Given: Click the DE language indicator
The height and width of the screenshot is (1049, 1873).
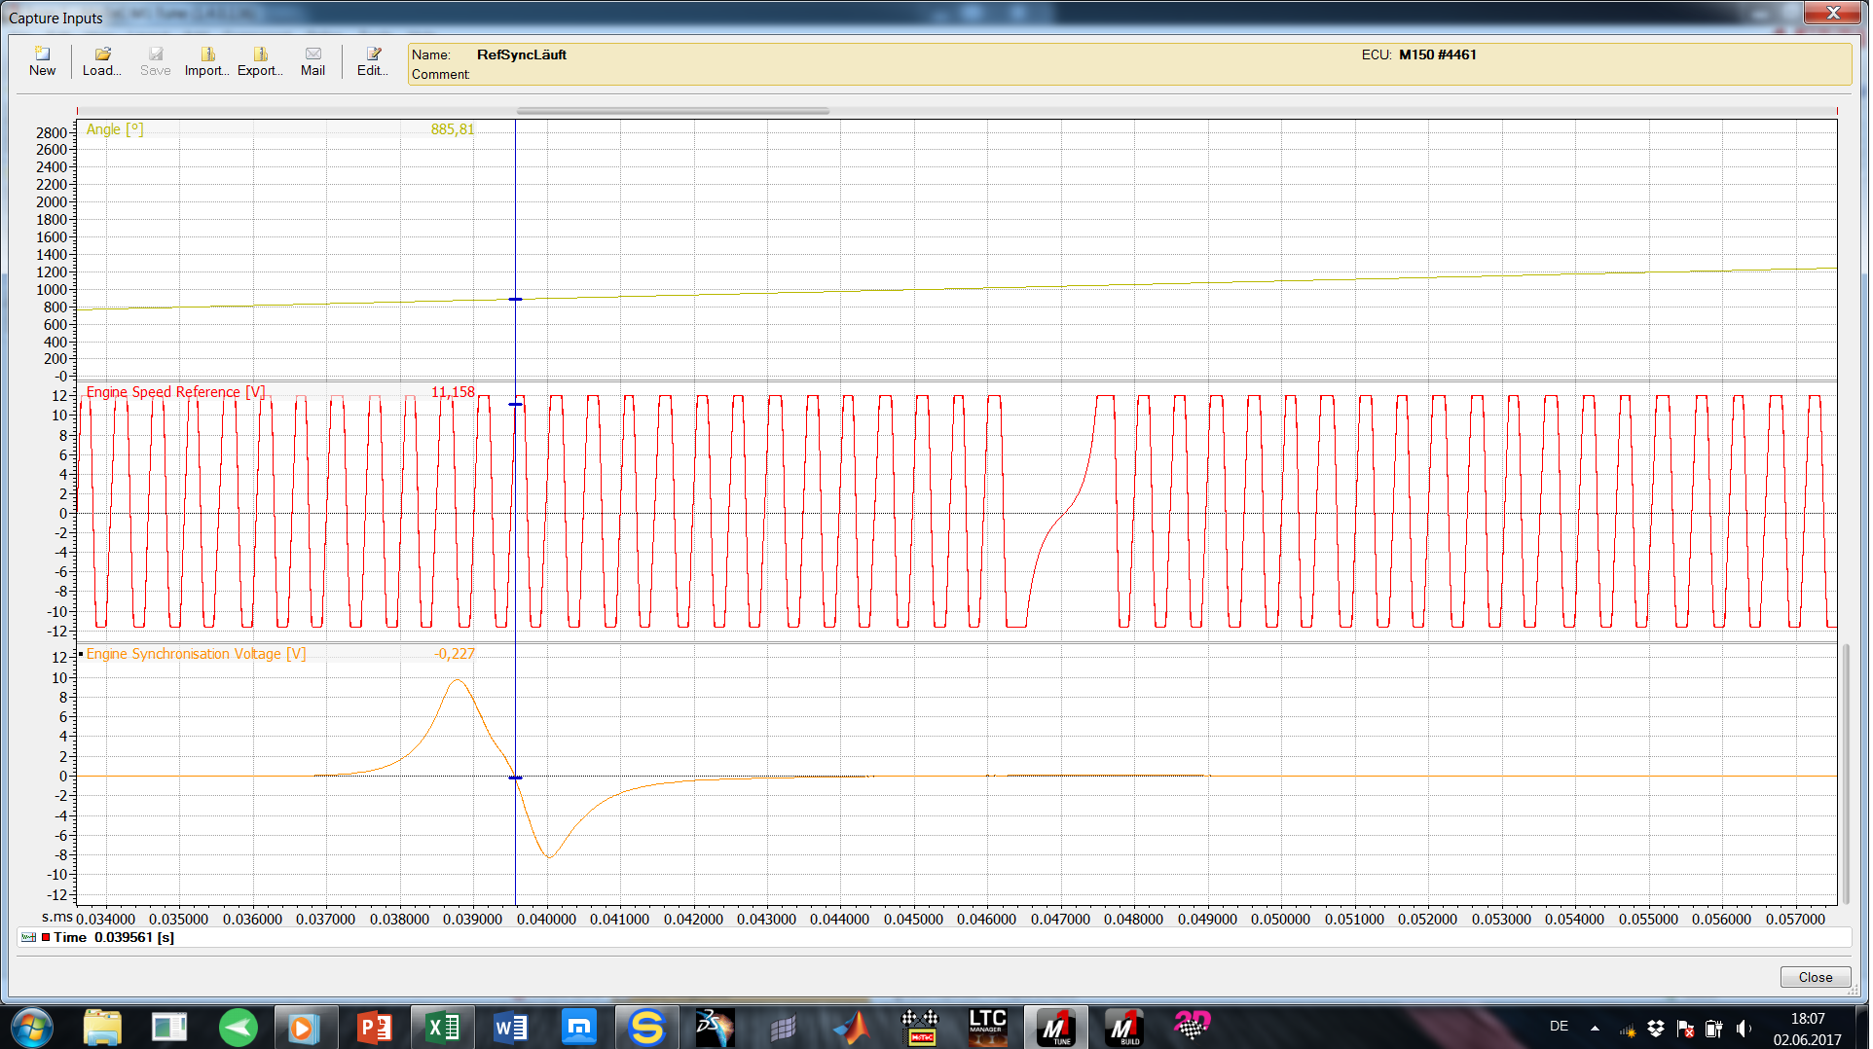Looking at the screenshot, I should point(1561,1027).
